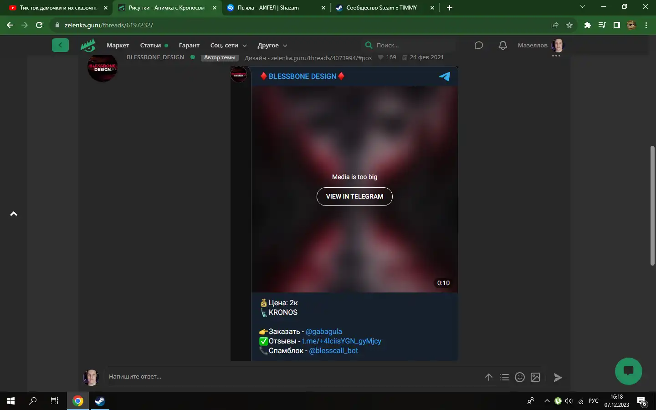
Task: Open the green live chat bubble
Action: [x=628, y=371]
